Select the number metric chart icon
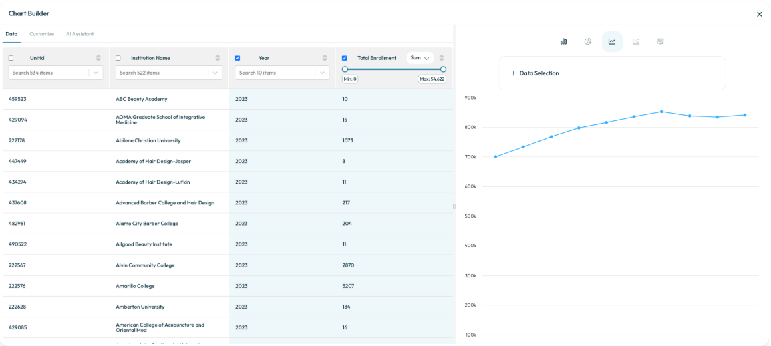This screenshot has height=346, width=771. pyautogui.click(x=660, y=41)
